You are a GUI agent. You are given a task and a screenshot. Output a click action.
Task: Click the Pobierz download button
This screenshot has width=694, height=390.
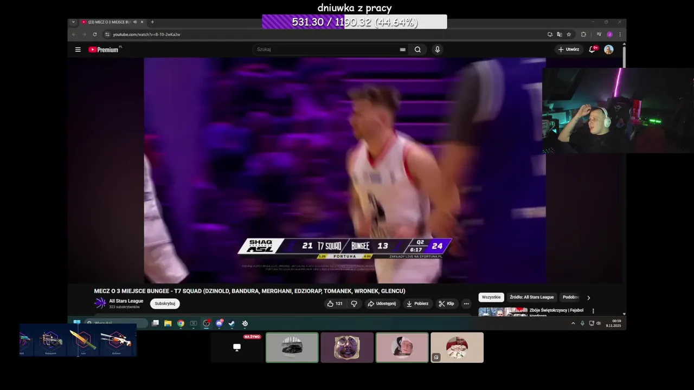click(x=417, y=303)
